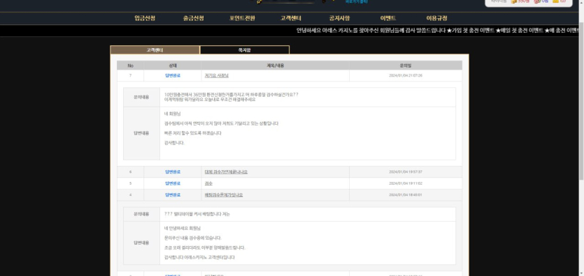Screen dimensions: 584x276
Task: Open the 이용규정 menu
Action: pyautogui.click(x=436, y=18)
